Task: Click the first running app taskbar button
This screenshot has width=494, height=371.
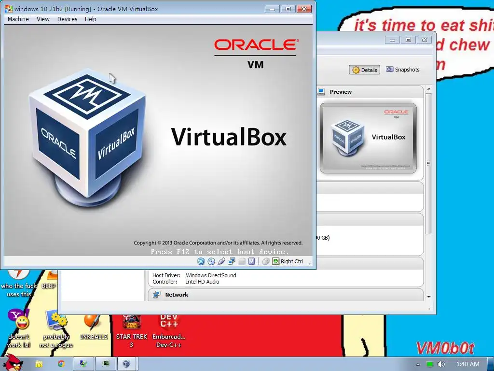Action: (83, 364)
